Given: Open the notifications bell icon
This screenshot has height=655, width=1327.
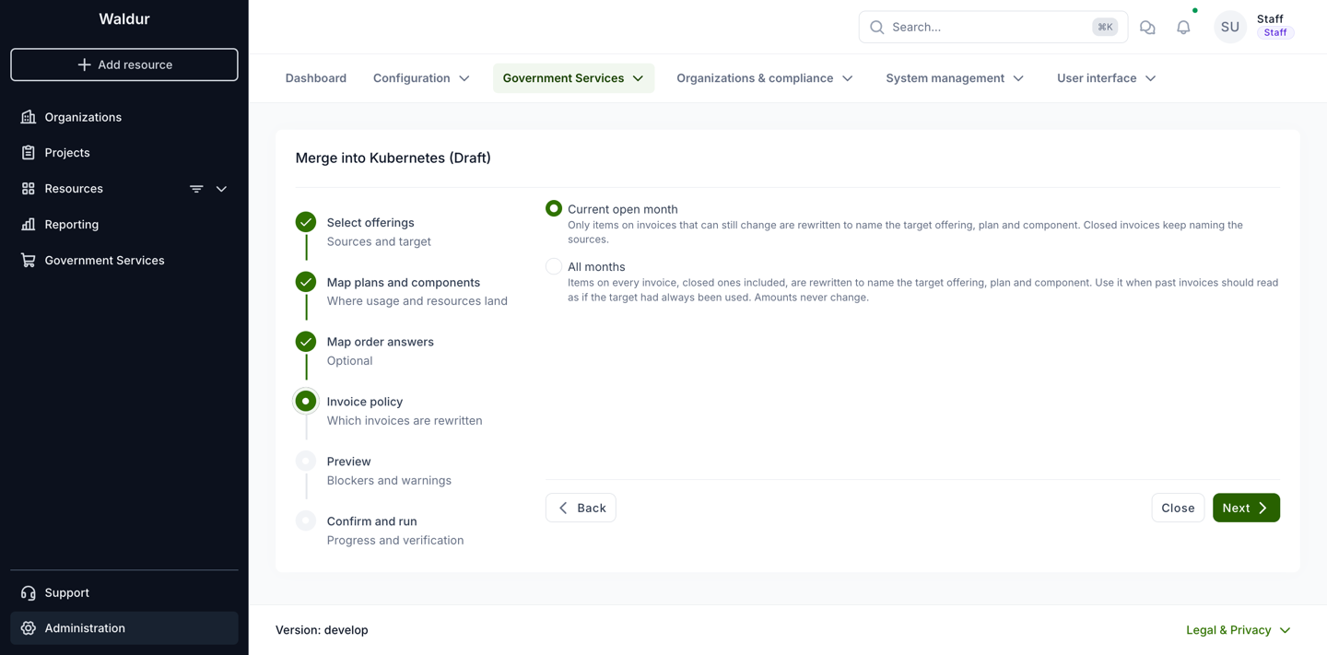Looking at the screenshot, I should [1183, 28].
